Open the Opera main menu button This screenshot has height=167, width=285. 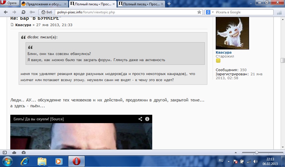click(9, 3)
